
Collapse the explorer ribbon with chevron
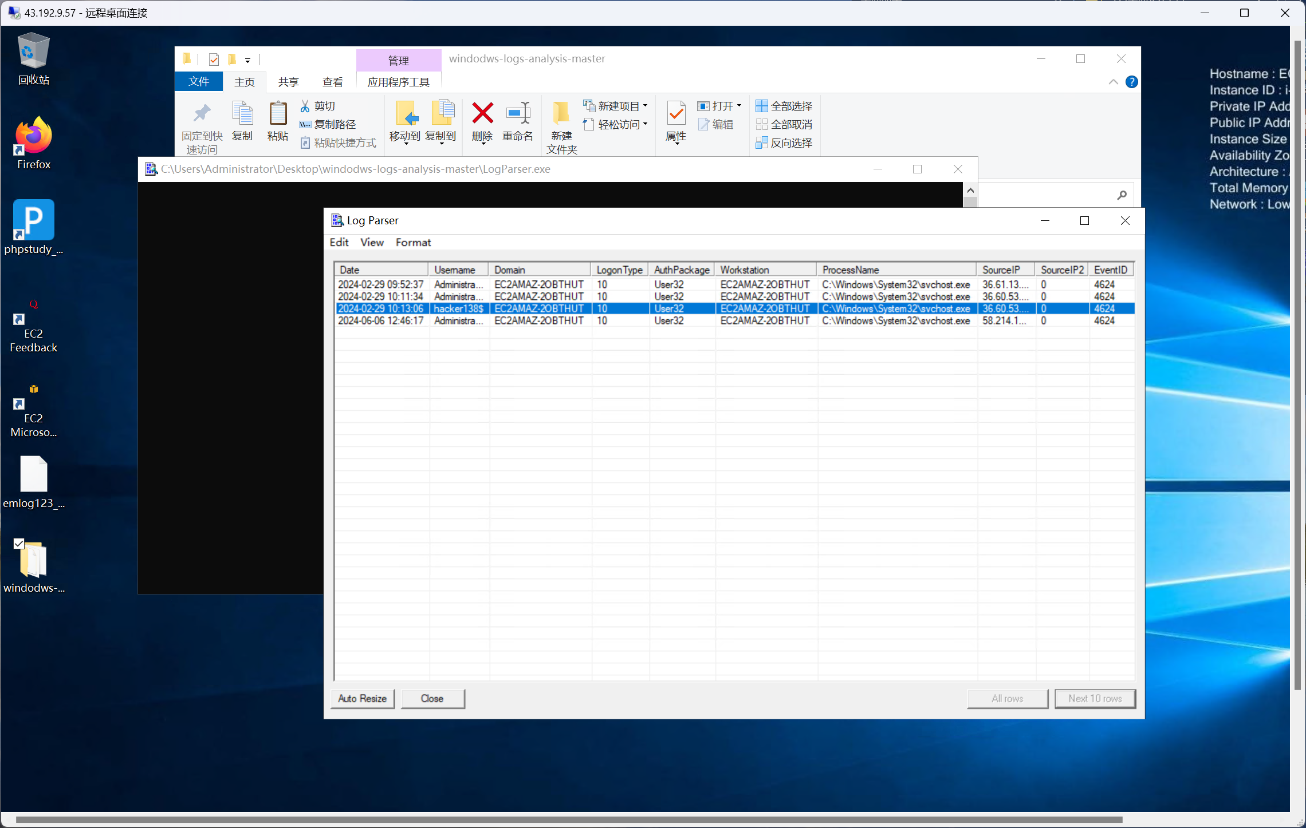1113,82
